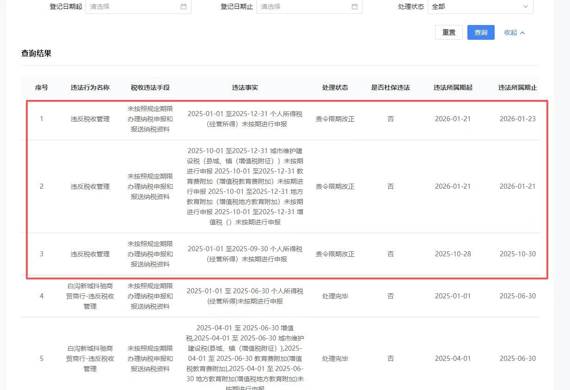Click 处理完毕 status in row 4
This screenshot has height=390, width=570.
coord(335,296)
